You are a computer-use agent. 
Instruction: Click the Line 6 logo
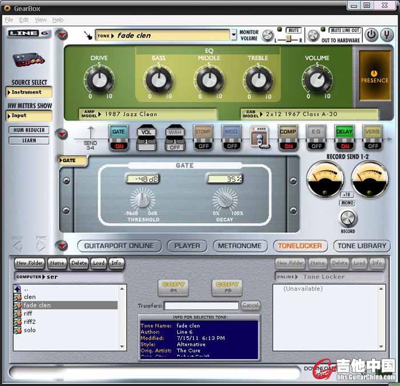(x=29, y=33)
